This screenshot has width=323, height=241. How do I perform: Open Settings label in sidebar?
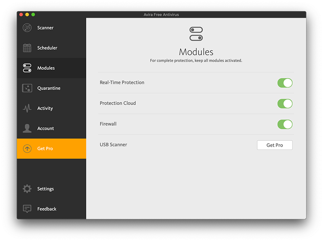pyautogui.click(x=45, y=189)
